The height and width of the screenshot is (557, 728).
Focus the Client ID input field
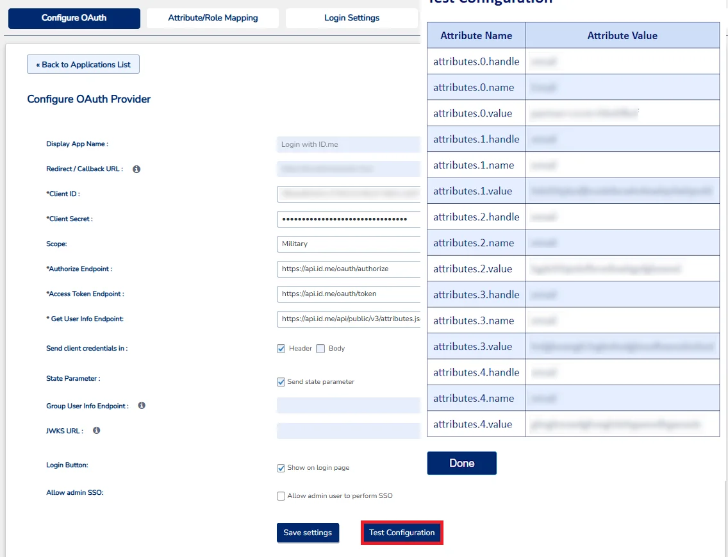click(348, 194)
